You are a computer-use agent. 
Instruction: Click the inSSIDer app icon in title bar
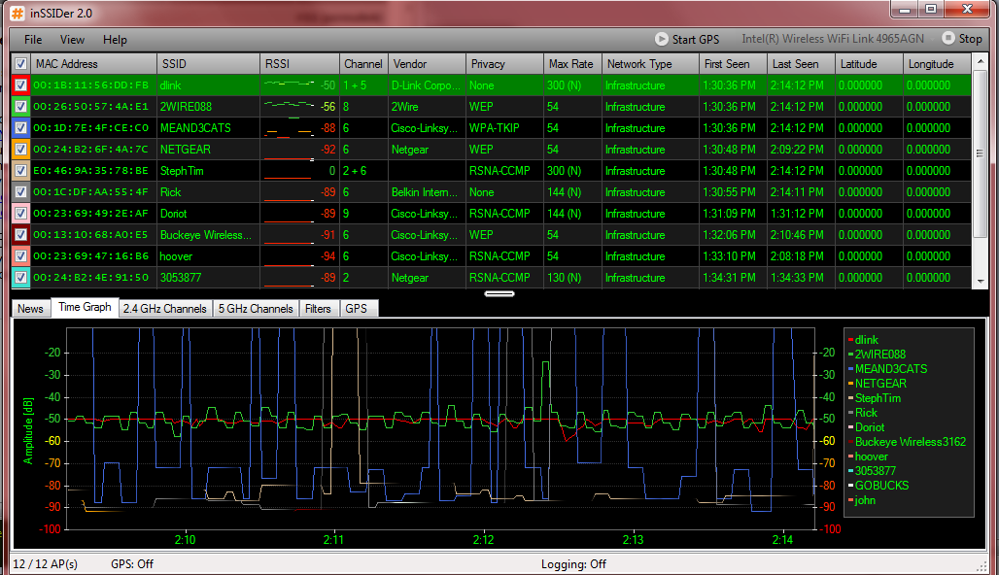point(17,13)
